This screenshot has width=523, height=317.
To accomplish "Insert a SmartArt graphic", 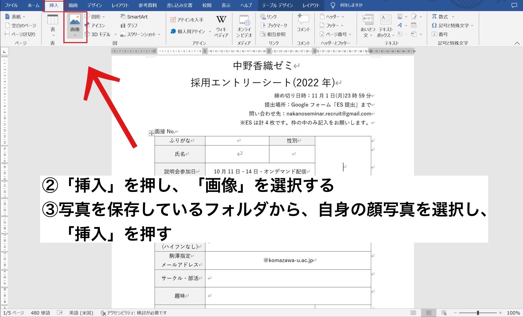I will click(134, 17).
